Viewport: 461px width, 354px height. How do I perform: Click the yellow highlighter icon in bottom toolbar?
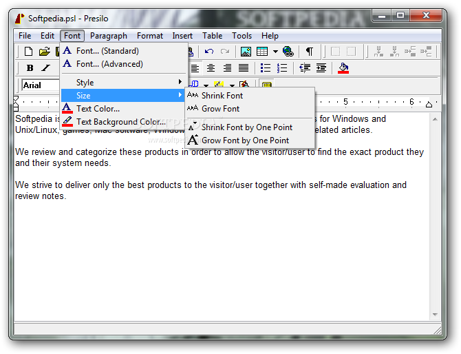pos(218,84)
